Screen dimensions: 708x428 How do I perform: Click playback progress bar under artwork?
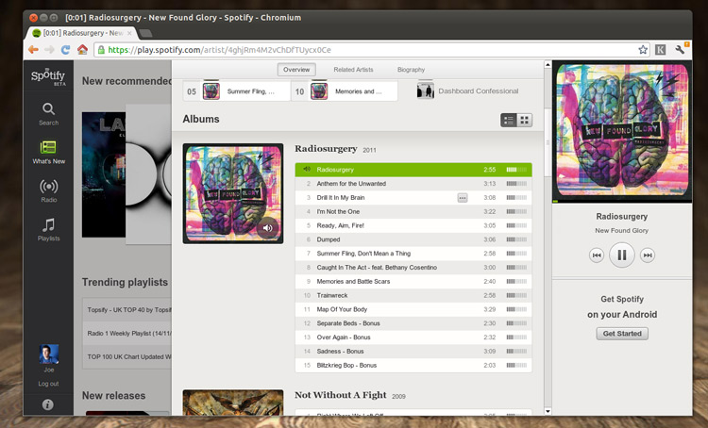622,201
